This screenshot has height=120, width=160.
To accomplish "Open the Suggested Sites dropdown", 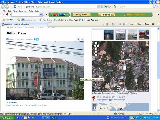I will (37, 20).
